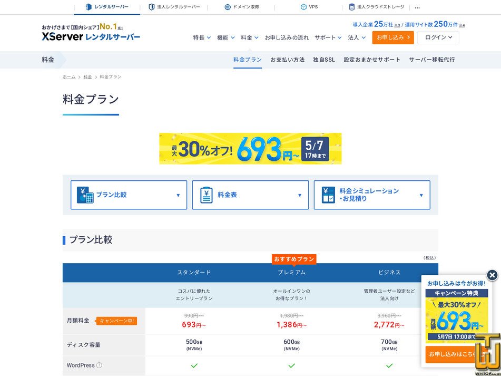Click the 法人クラウドストレージ database icon

[x=352, y=7]
